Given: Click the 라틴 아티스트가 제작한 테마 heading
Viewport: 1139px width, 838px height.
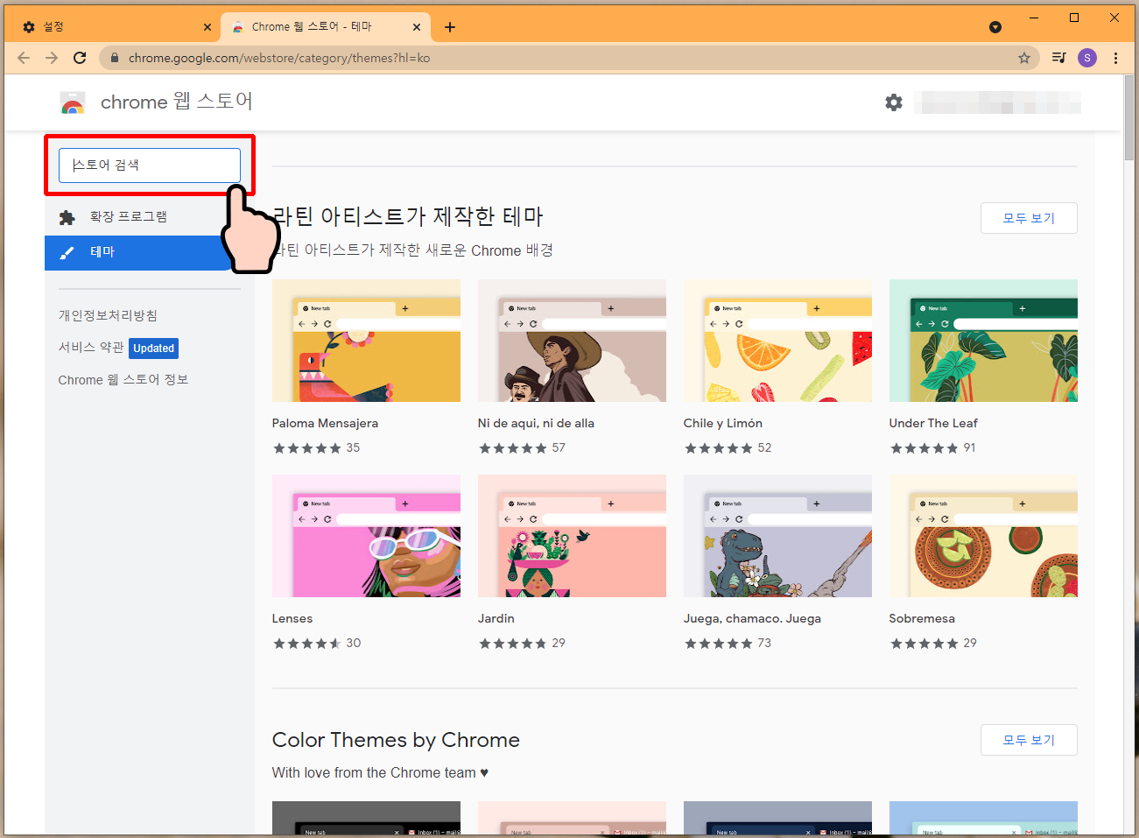Looking at the screenshot, I should [408, 216].
